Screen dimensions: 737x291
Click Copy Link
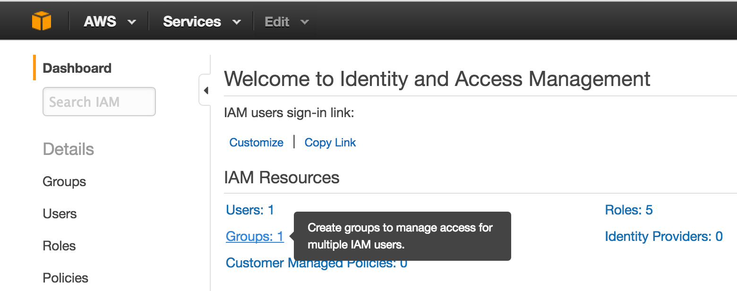[330, 143]
